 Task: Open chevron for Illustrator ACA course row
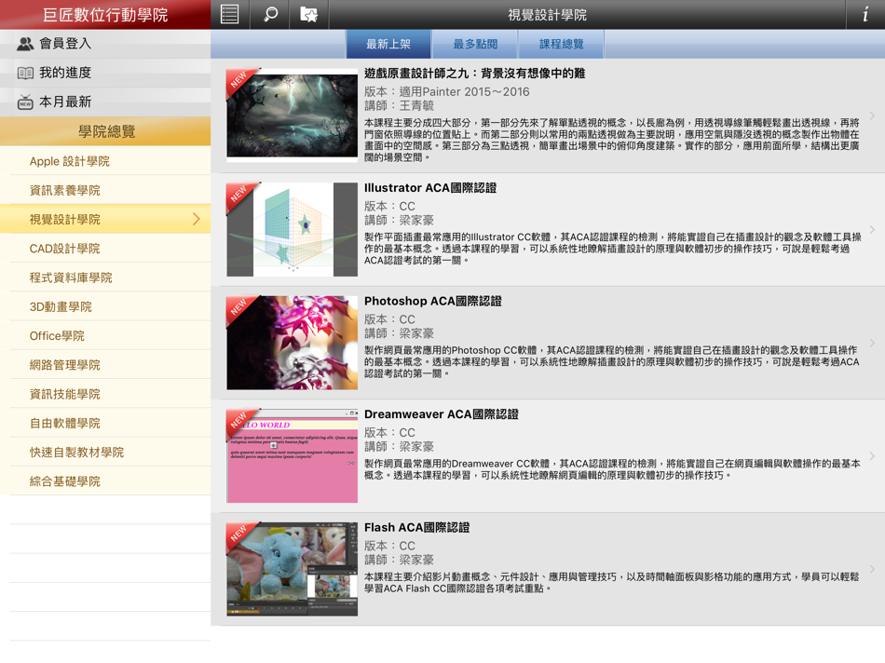click(872, 230)
